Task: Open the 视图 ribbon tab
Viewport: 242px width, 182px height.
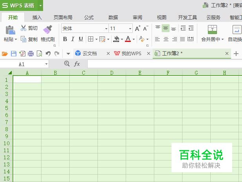Action: pos(162,18)
